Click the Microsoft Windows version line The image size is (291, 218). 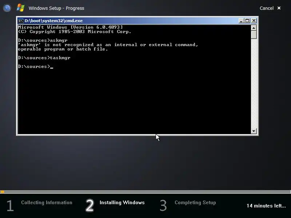pos(70,27)
